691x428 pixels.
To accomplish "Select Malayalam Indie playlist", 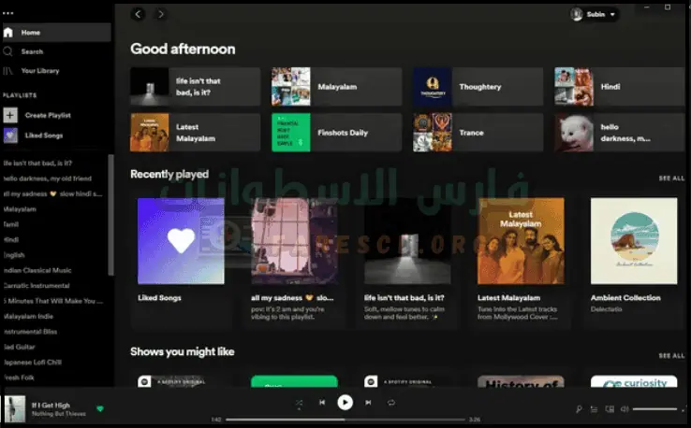I will pyautogui.click(x=28, y=316).
